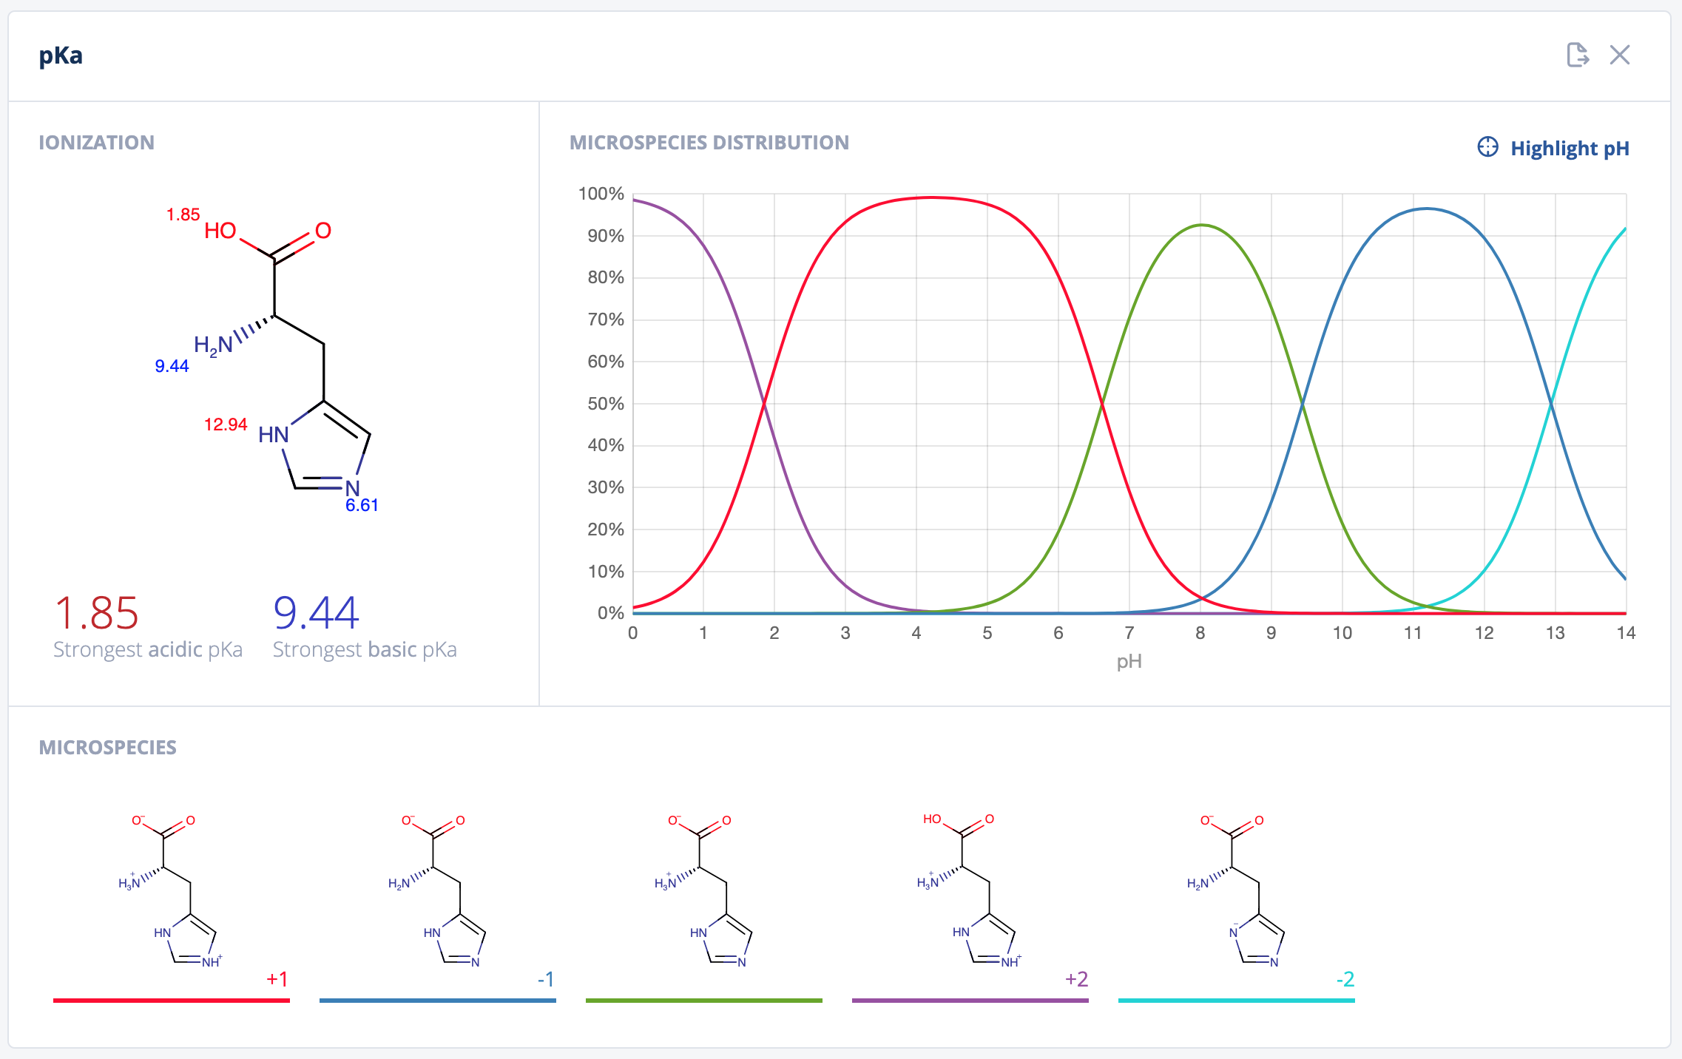Close the pKa panel

point(1620,55)
